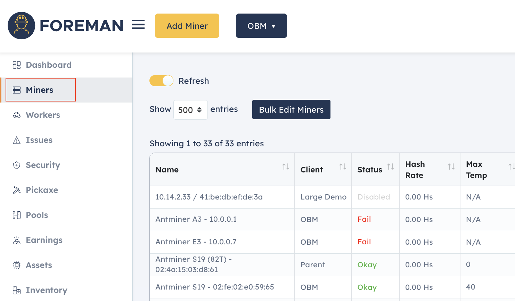Select Miners in the sidebar
The image size is (515, 301).
point(66,90)
